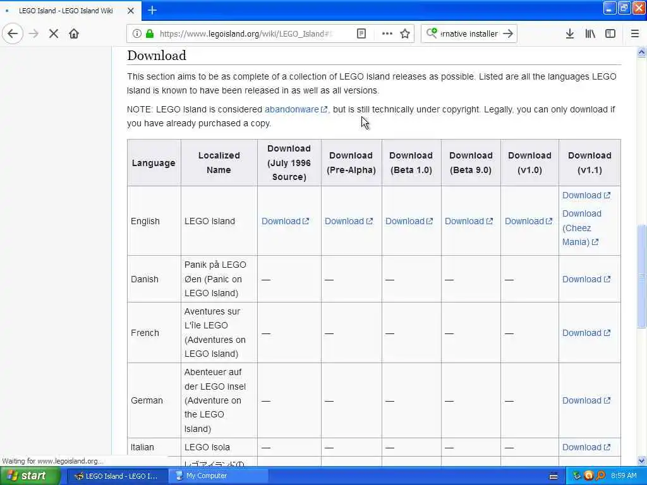The image size is (647, 485).
Task: Click in the address bar URL
Action: click(246, 34)
